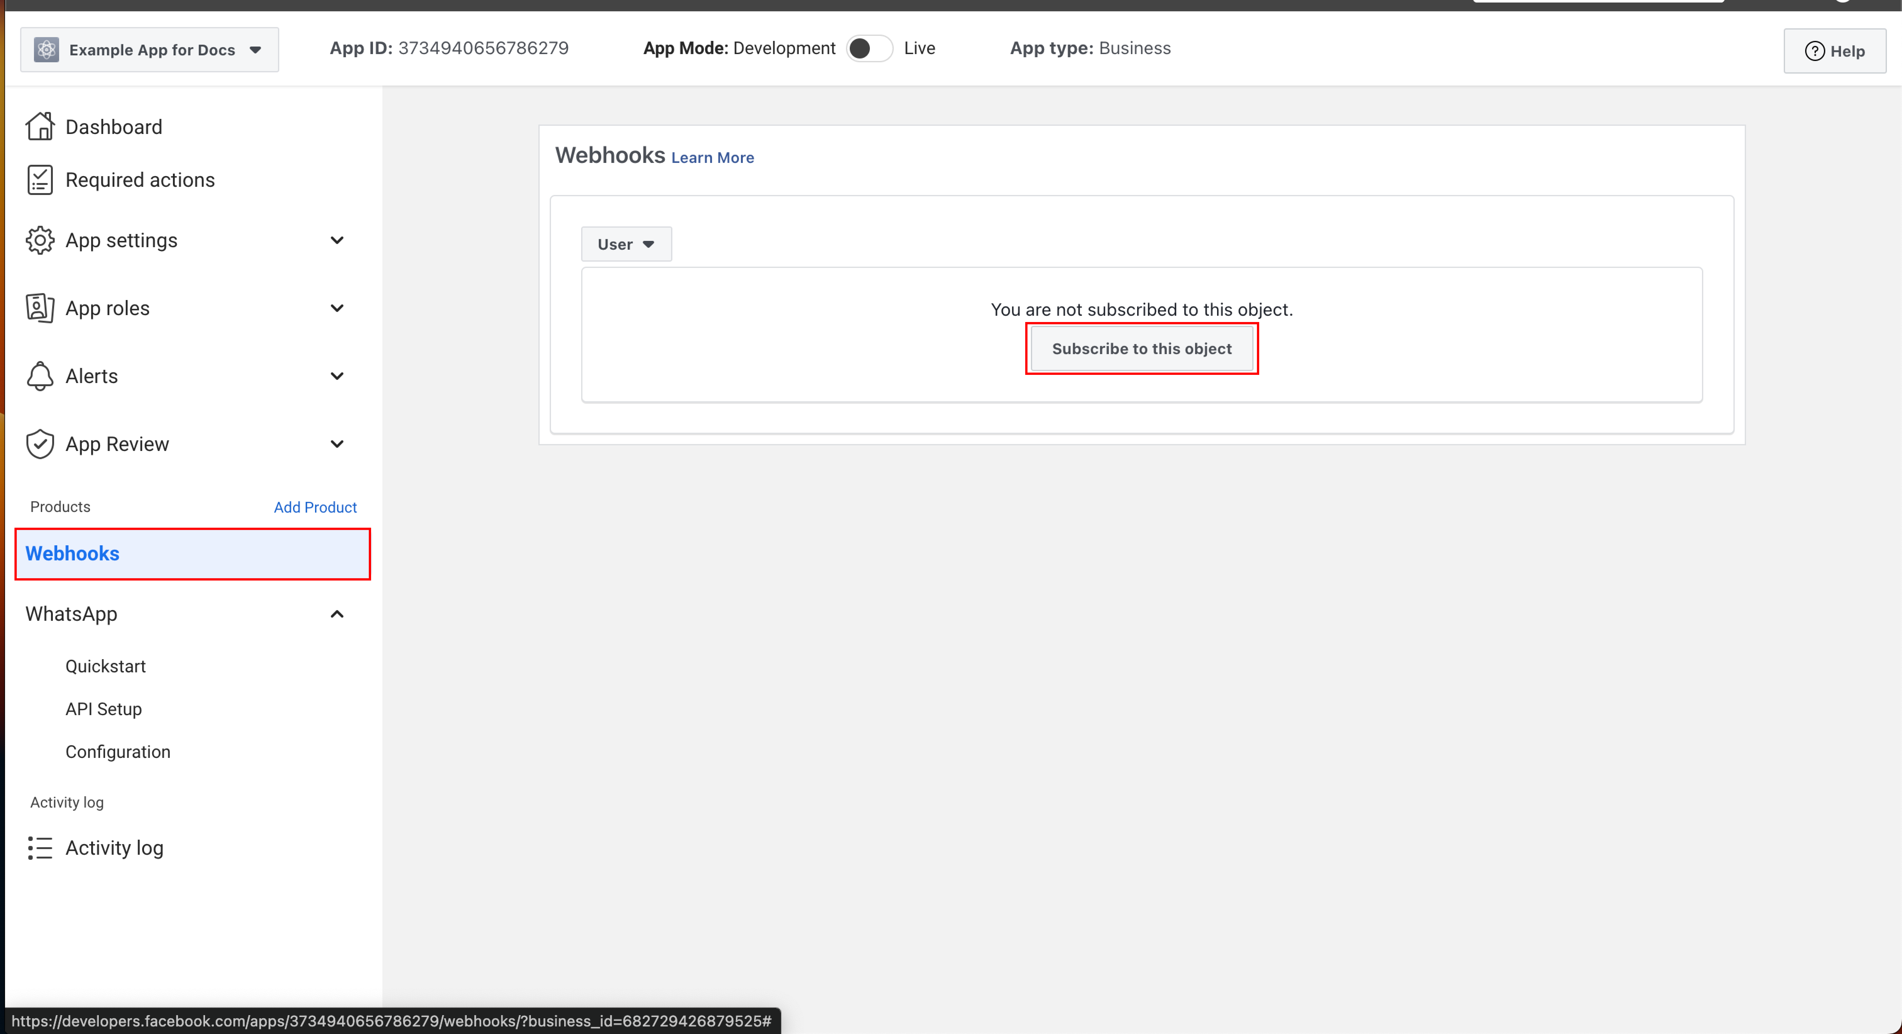The height and width of the screenshot is (1034, 1902).
Task: Click the Required actions checklist icon
Action: point(40,180)
